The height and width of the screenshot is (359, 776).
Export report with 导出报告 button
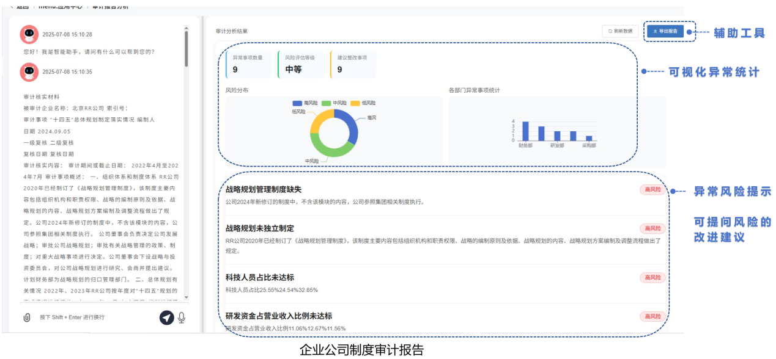tap(665, 31)
